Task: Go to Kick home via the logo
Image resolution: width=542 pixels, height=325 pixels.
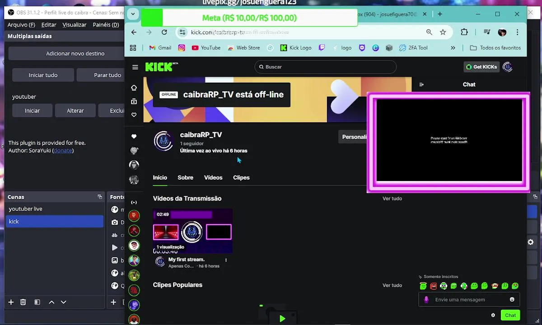Action: tap(161, 67)
